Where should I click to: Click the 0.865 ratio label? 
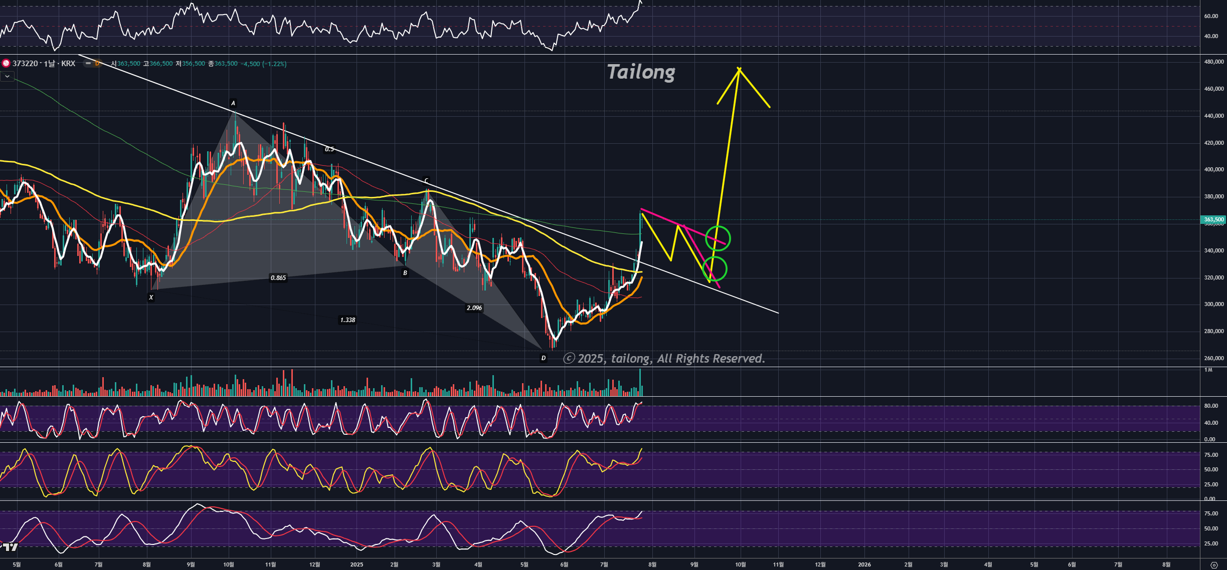coord(278,278)
